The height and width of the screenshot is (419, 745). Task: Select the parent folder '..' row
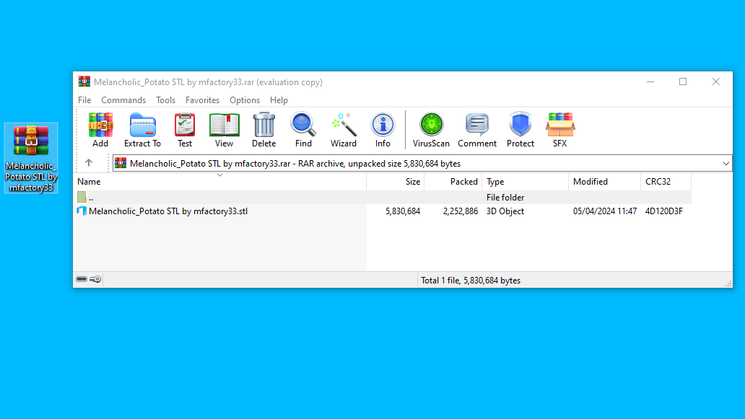tap(384, 198)
